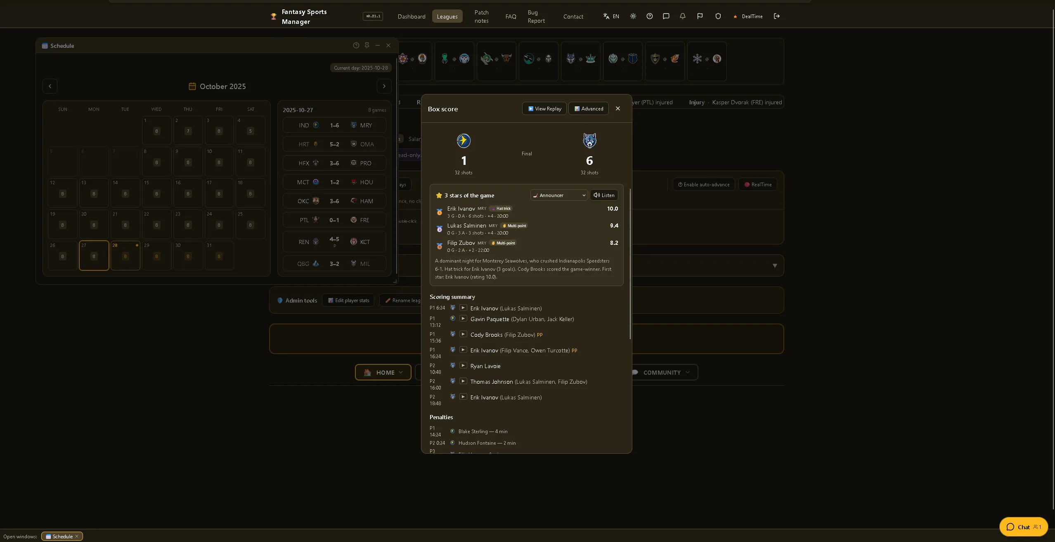
Task: Open the OKC 3–6 HAM game result
Action: tap(334, 201)
